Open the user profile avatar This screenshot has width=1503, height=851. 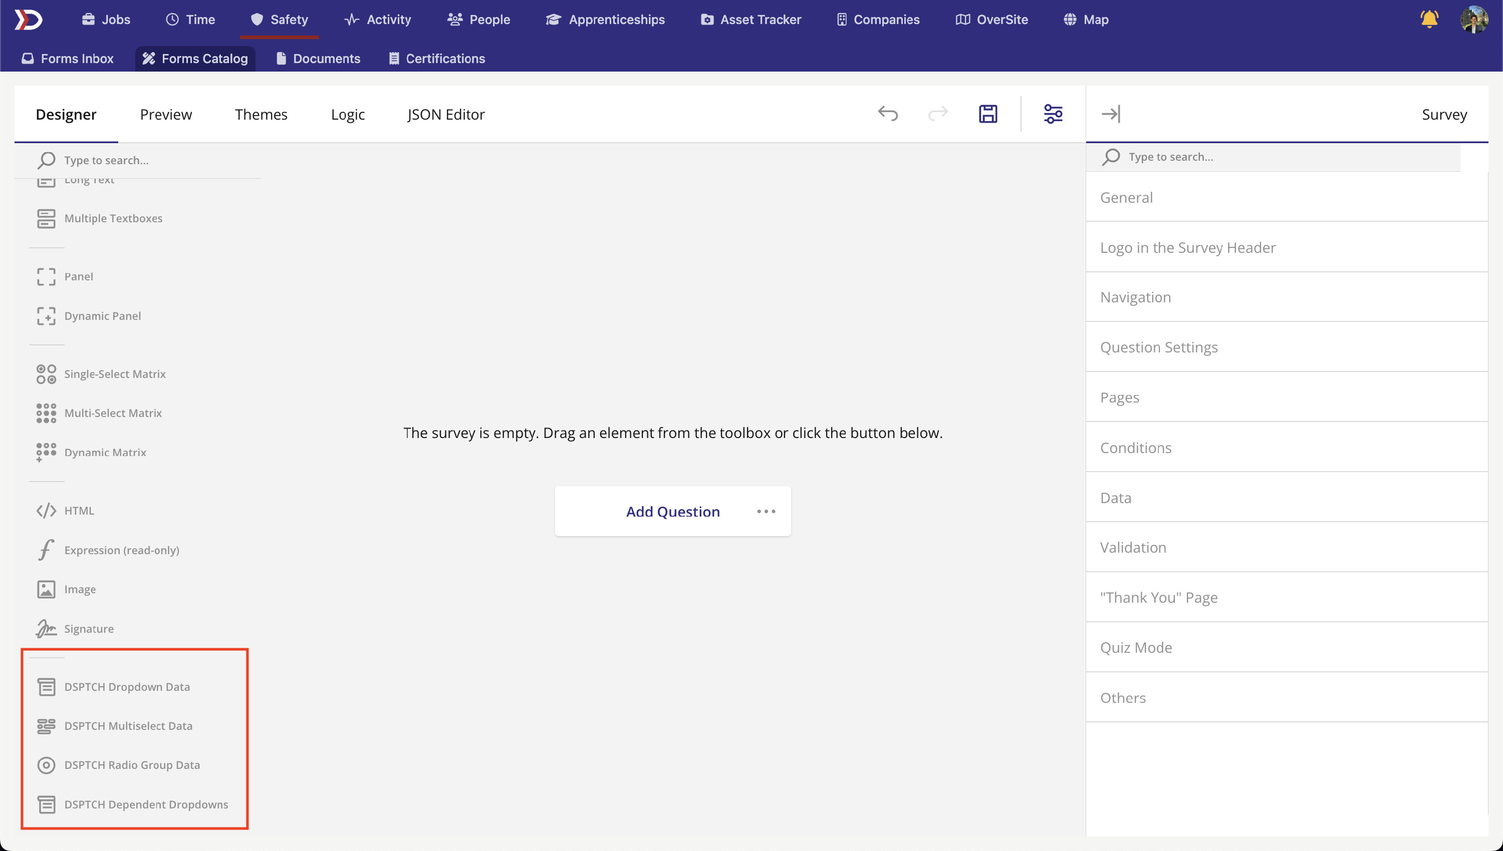[x=1473, y=20]
